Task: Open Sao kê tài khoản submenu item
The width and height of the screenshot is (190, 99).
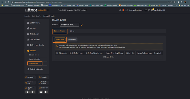Action: tap(35, 59)
